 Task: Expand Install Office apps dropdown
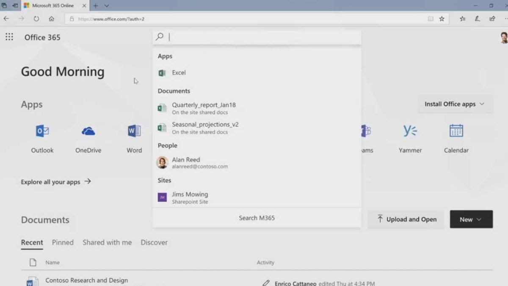[x=455, y=104]
